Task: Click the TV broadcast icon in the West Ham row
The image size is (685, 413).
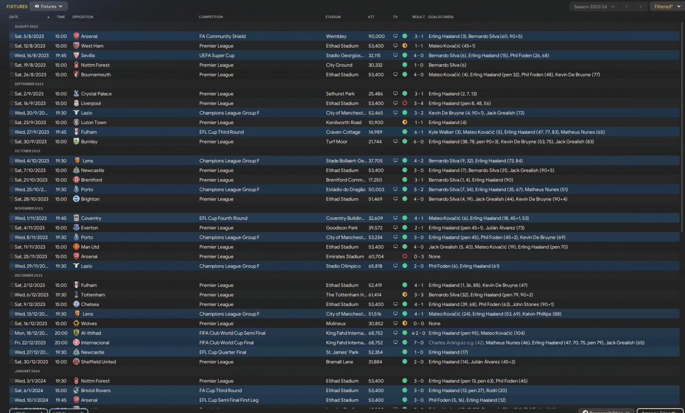Action: (395, 46)
